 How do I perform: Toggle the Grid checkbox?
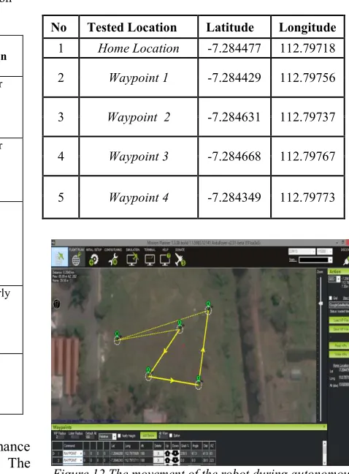(x=331, y=298)
